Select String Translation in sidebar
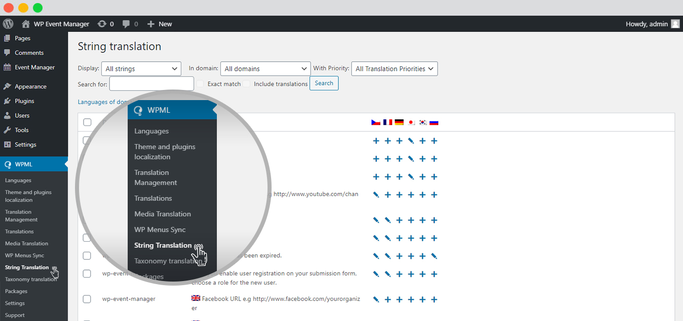This screenshot has height=321, width=683. click(27, 267)
